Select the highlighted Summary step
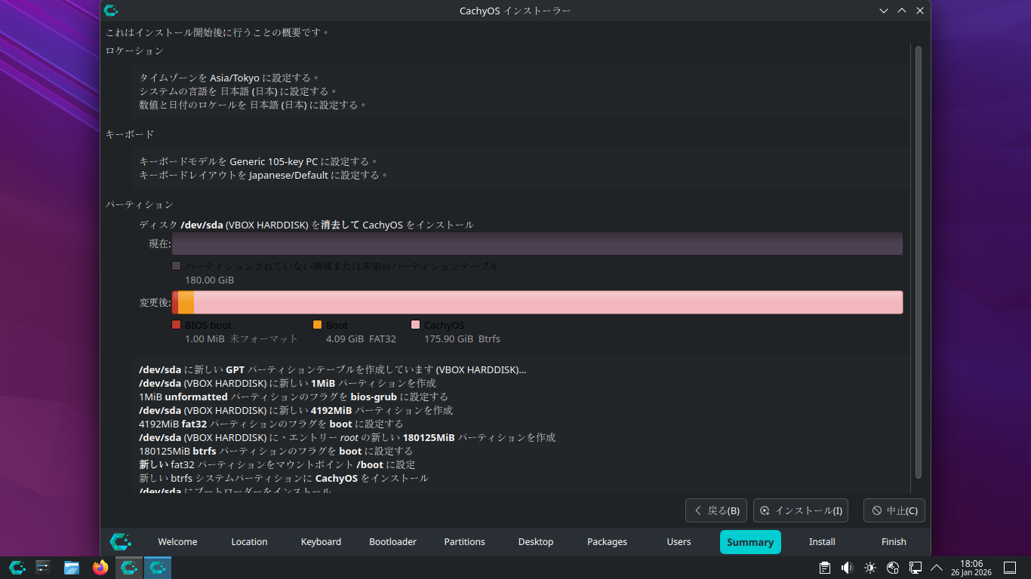The width and height of the screenshot is (1031, 579). (x=750, y=542)
